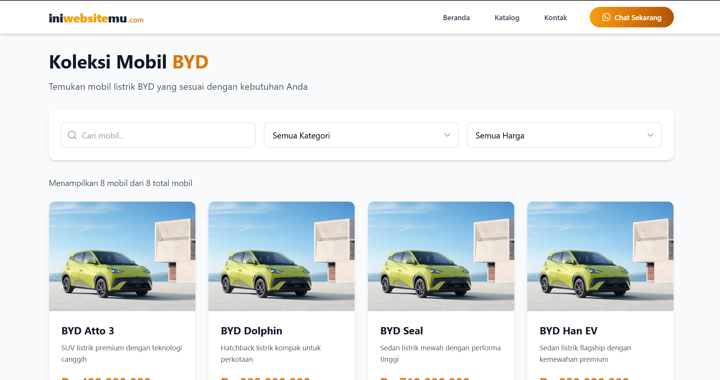This screenshot has height=380, width=720.
Task: Click the WhatsApp icon in Chat Sekarang
Action: coord(606,17)
